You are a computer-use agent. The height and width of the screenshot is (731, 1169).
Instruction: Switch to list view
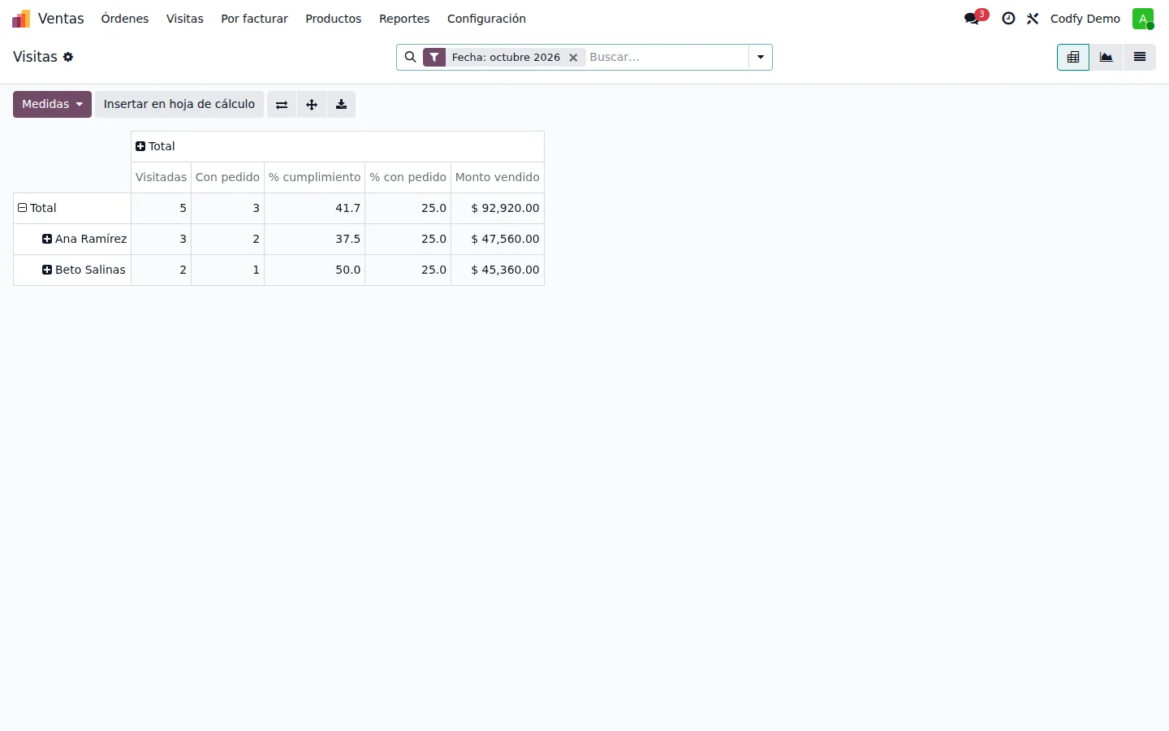(1140, 57)
